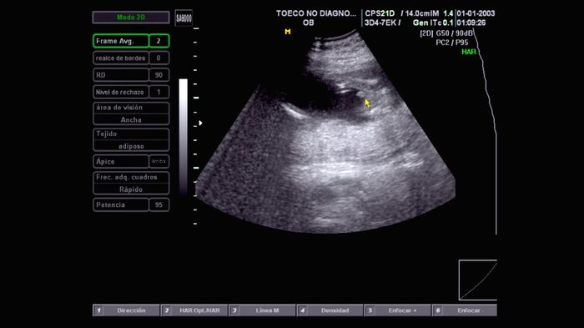Click softkey 1 Dirección
The image size is (584, 328).
126,310
